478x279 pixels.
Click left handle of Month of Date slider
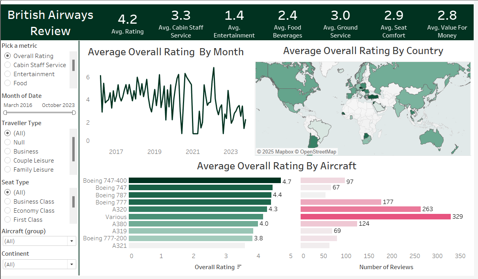point(5,113)
